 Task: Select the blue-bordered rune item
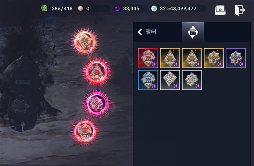[x=148, y=80]
